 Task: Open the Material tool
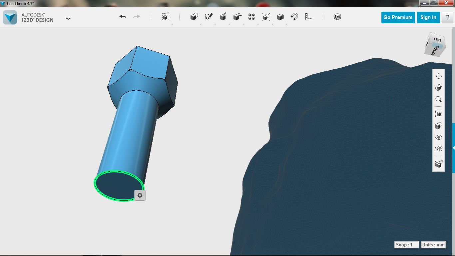337,17
